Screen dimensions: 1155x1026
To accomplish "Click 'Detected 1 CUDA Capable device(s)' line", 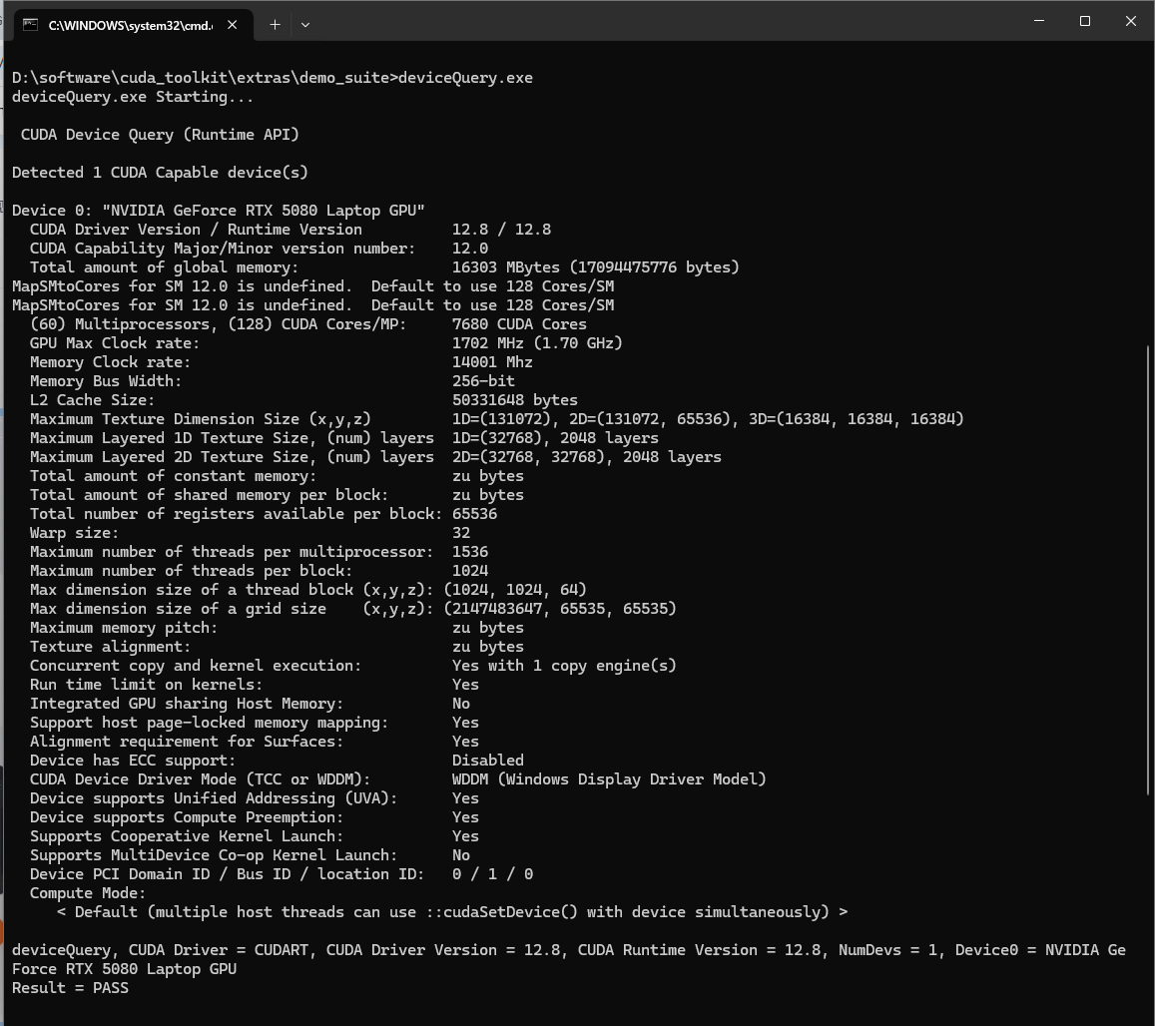I will [x=160, y=173].
